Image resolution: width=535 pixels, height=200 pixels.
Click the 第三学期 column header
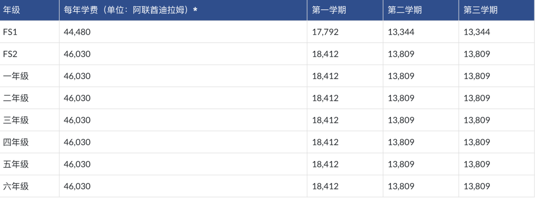[x=480, y=10]
